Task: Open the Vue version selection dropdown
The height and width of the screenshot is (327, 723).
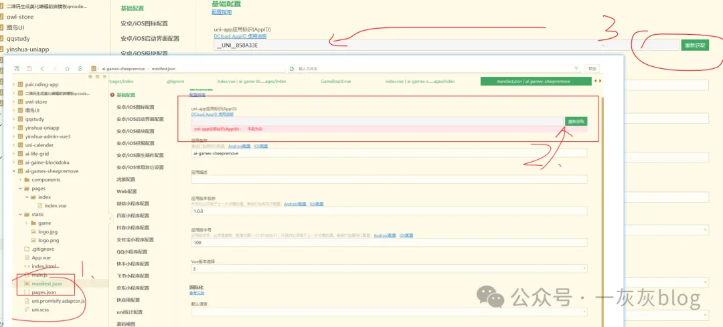Action: click(x=388, y=269)
